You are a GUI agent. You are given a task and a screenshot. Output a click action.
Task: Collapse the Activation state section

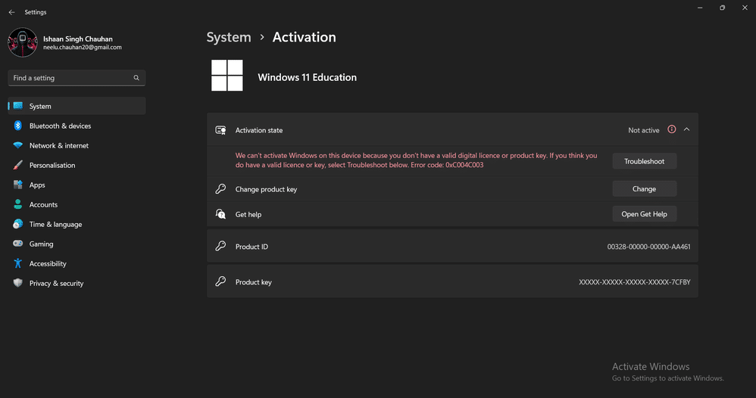(686, 129)
